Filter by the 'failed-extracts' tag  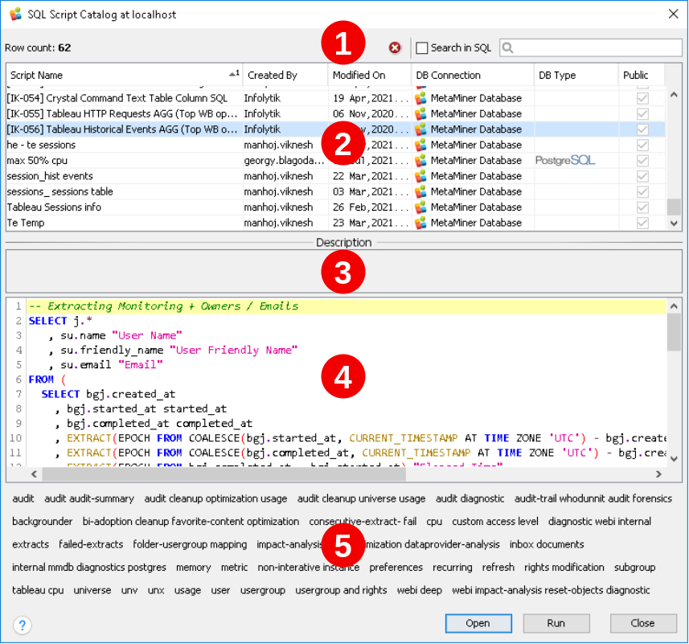(x=91, y=544)
